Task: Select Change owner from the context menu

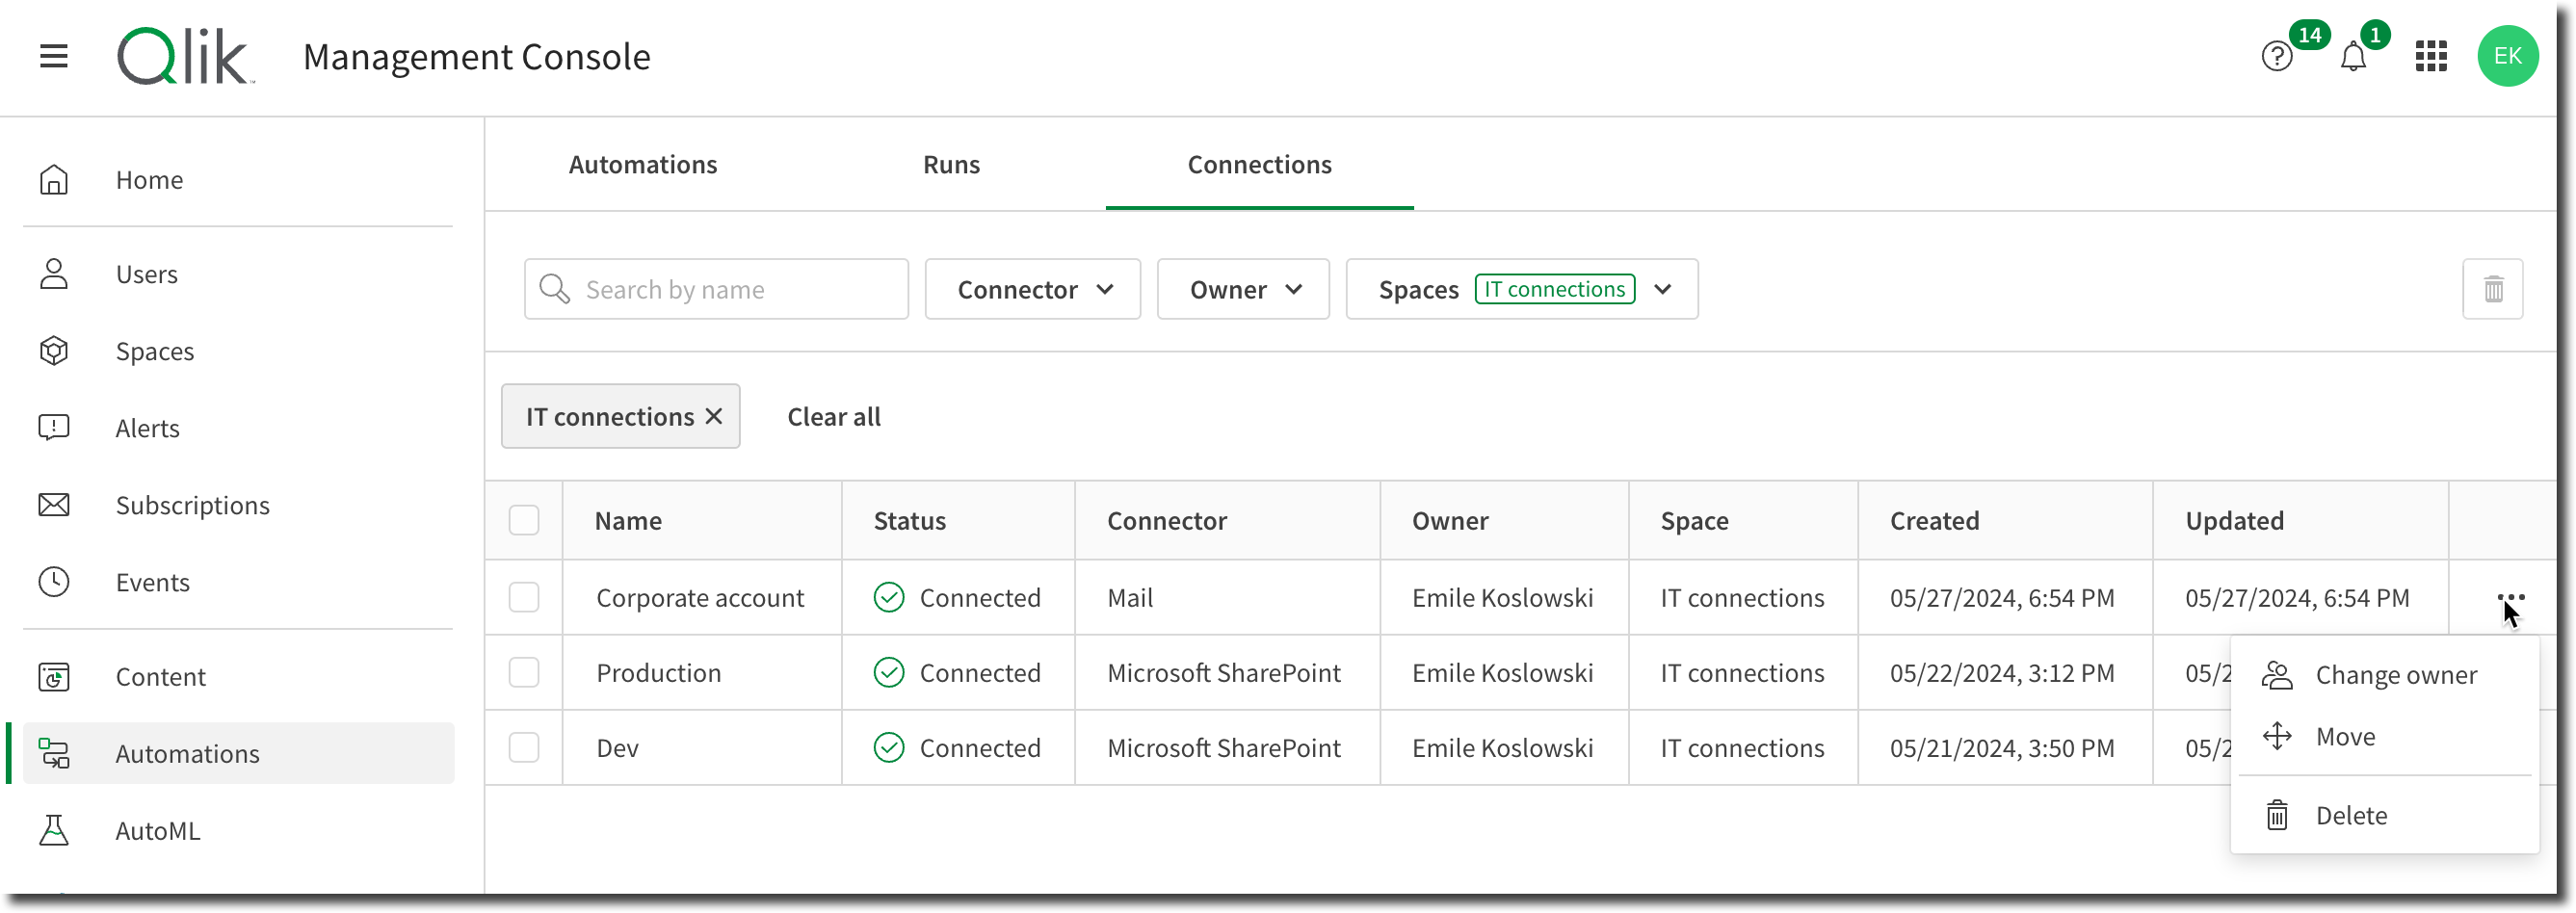Action: (2396, 674)
